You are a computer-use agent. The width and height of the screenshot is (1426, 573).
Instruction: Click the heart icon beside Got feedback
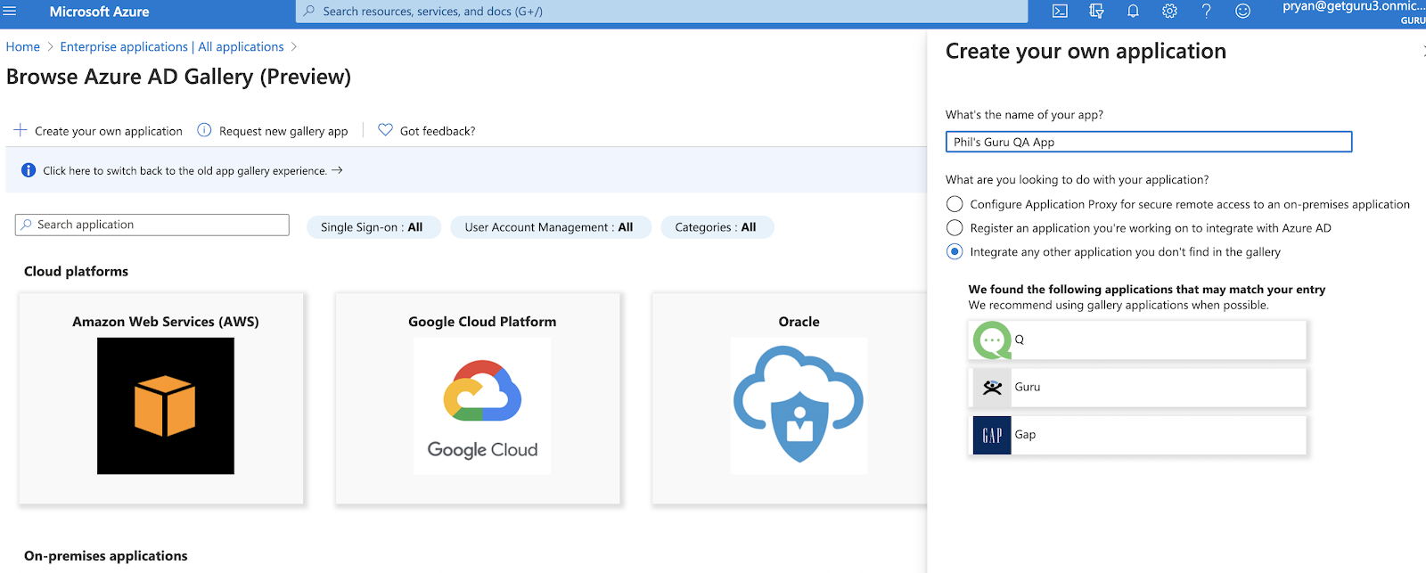click(x=385, y=130)
